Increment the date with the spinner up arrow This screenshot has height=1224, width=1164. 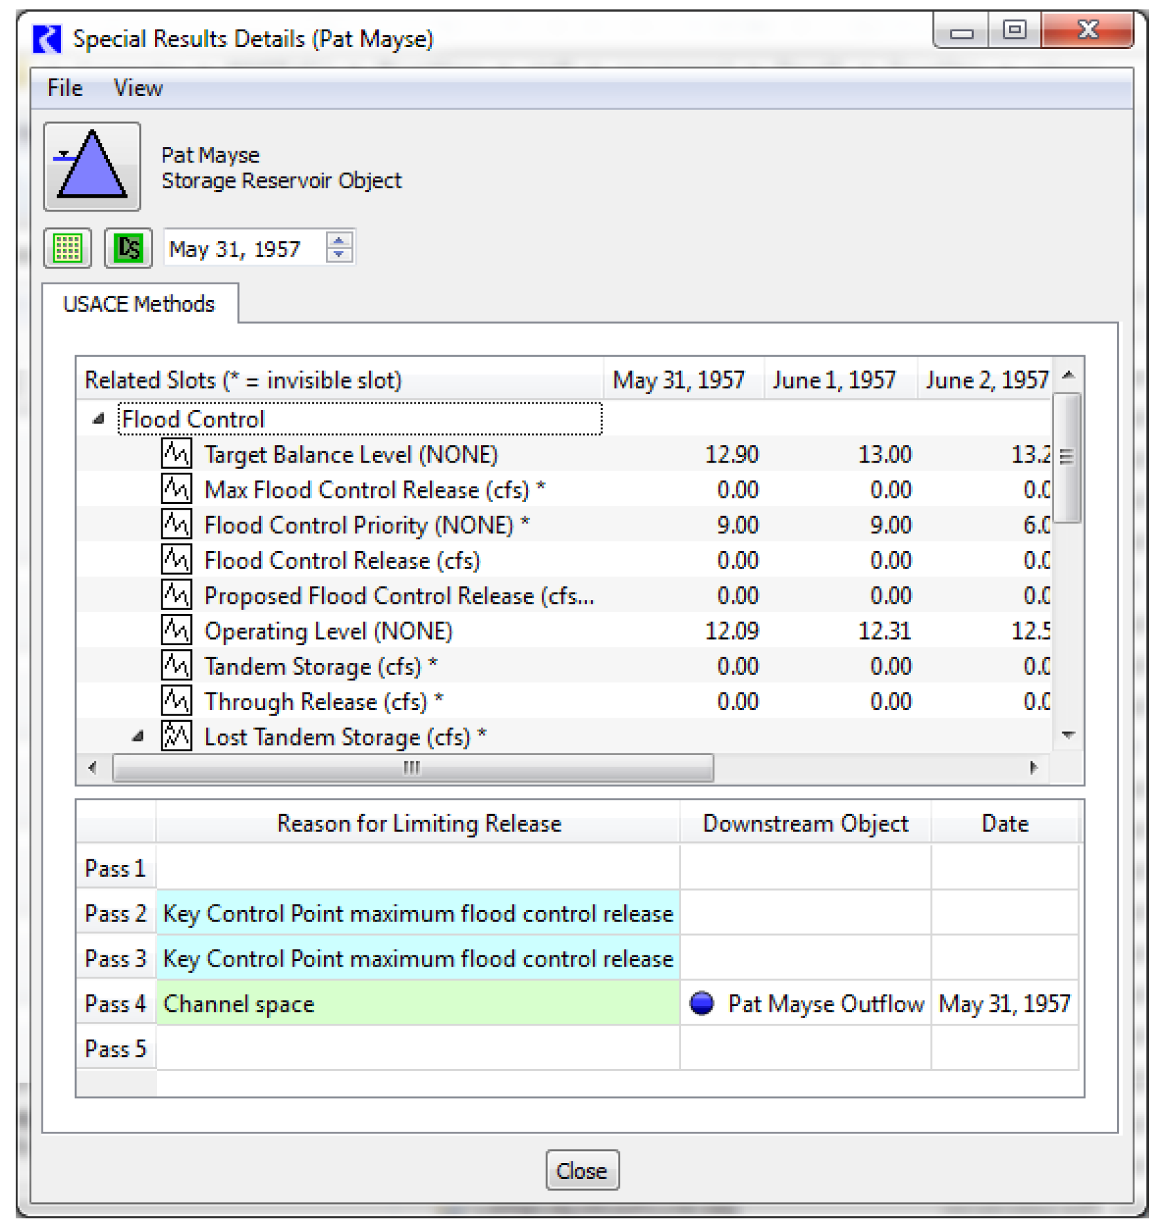(x=339, y=240)
